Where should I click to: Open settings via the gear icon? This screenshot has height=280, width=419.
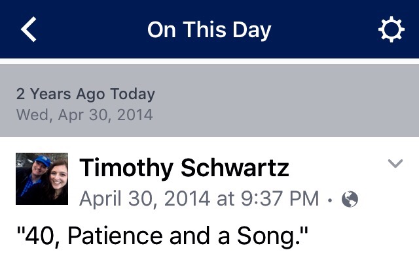point(392,30)
